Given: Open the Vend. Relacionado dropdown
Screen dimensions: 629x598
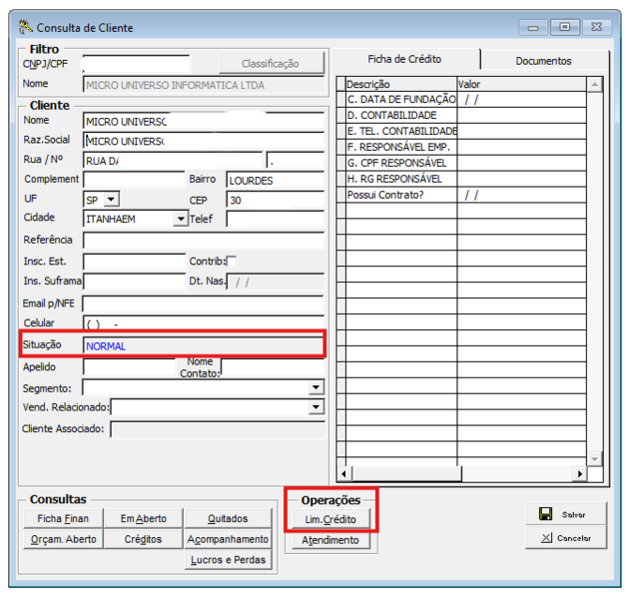Looking at the screenshot, I should click(x=316, y=407).
